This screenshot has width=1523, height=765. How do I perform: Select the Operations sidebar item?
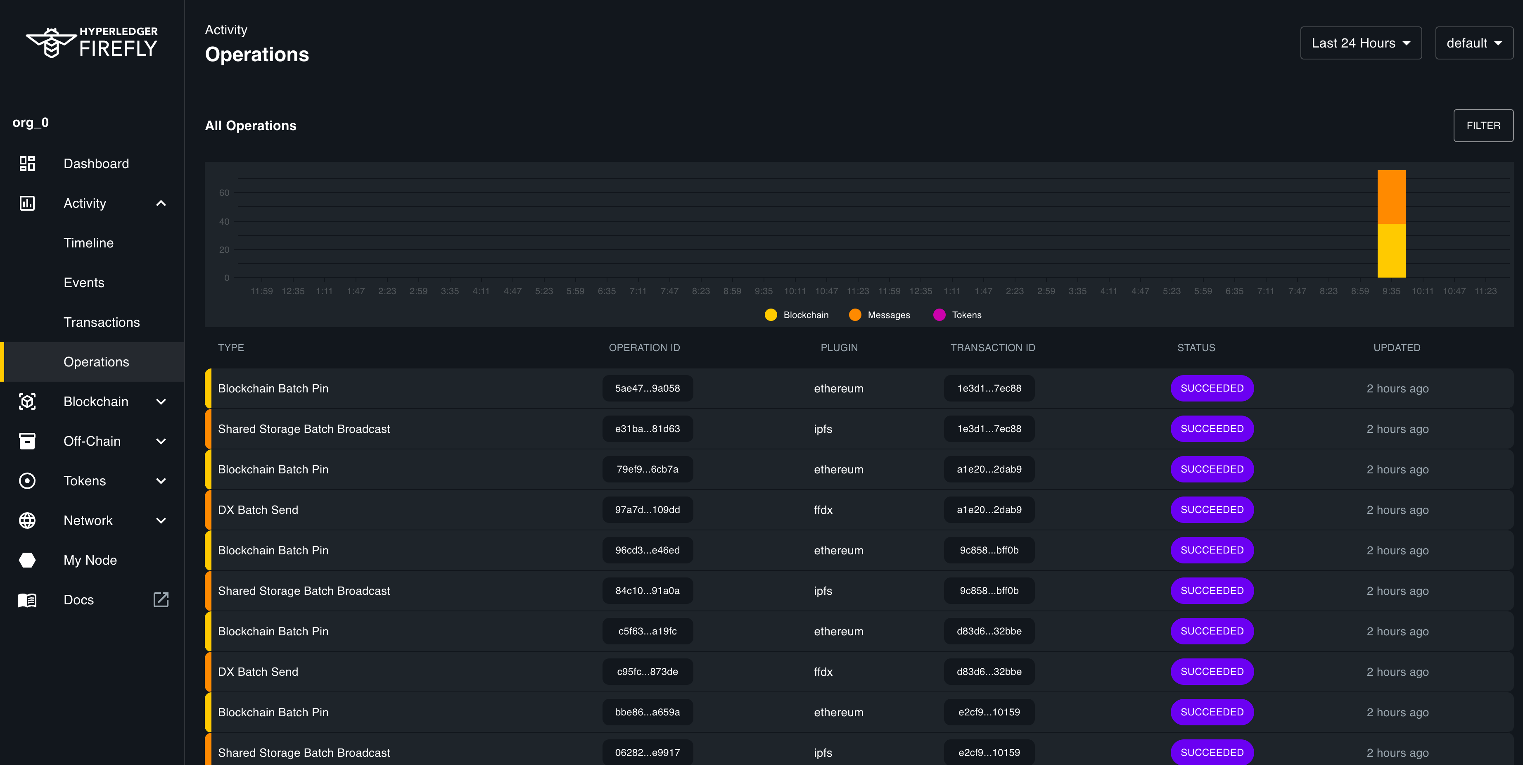92,362
